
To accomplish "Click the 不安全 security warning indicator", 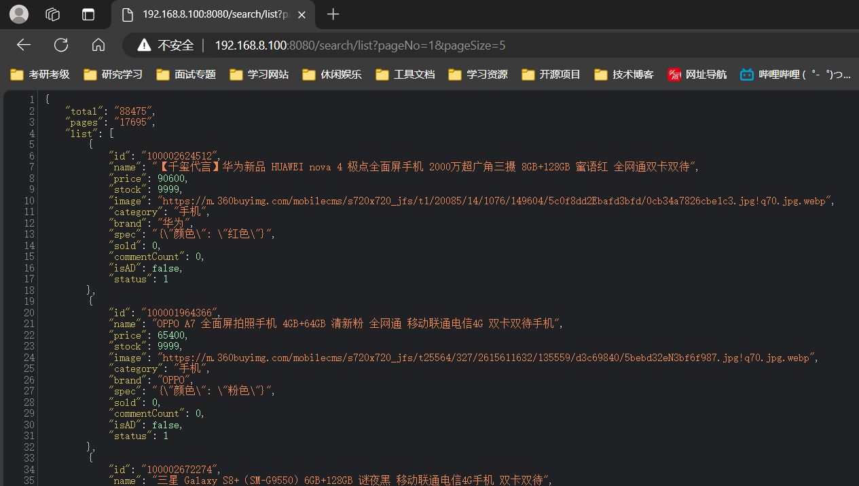I will click(165, 45).
